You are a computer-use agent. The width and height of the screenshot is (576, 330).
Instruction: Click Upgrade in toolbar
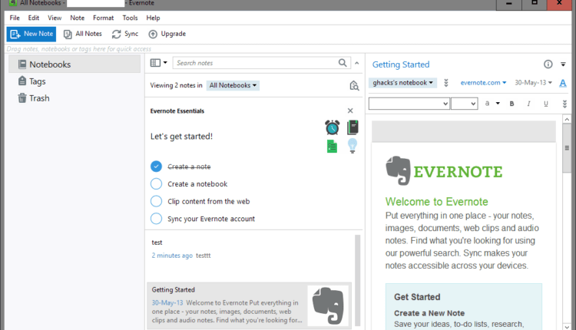[x=167, y=34]
